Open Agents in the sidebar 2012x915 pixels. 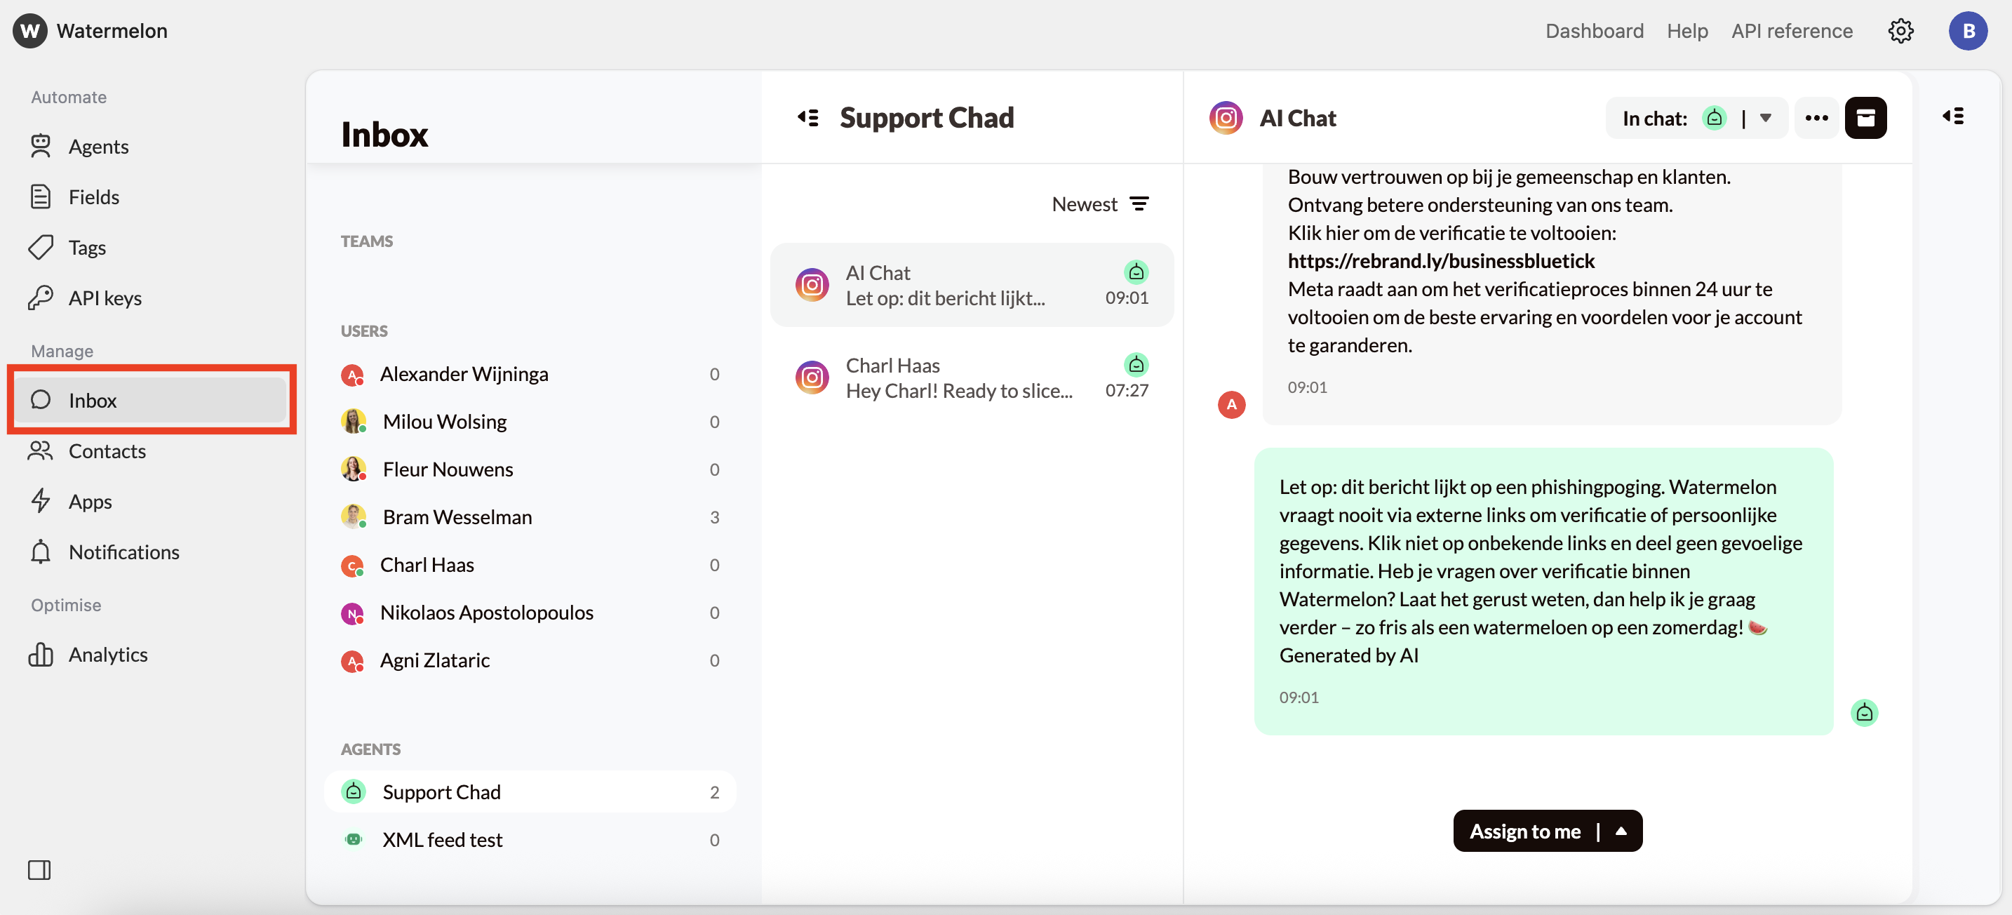(x=98, y=146)
